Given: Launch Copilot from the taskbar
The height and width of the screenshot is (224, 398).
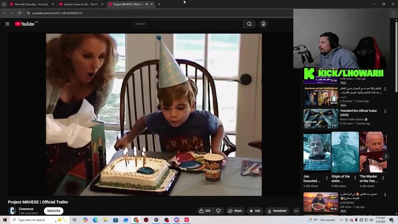Looking at the screenshot, I should pyautogui.click(x=85, y=220).
